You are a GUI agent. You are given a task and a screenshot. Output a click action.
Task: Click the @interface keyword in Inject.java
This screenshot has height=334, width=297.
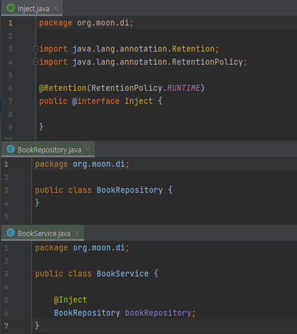[x=96, y=101]
